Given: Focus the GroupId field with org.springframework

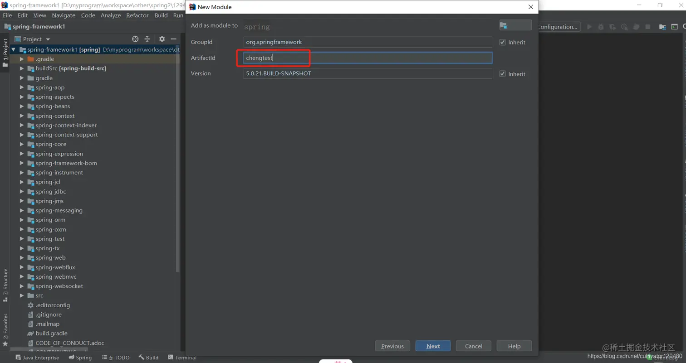Looking at the screenshot, I should (x=367, y=42).
